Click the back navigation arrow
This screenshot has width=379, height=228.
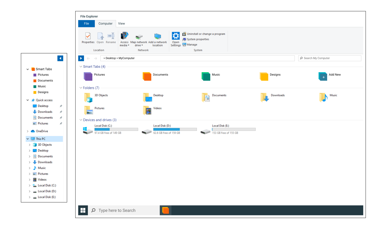point(88,58)
